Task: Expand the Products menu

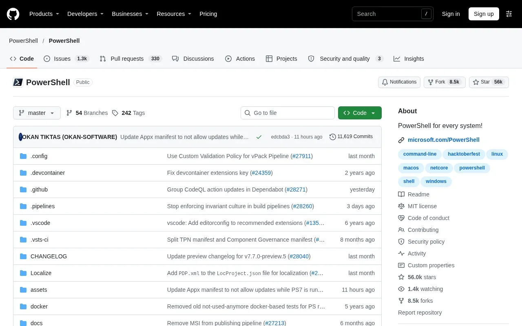Action: tap(44, 14)
